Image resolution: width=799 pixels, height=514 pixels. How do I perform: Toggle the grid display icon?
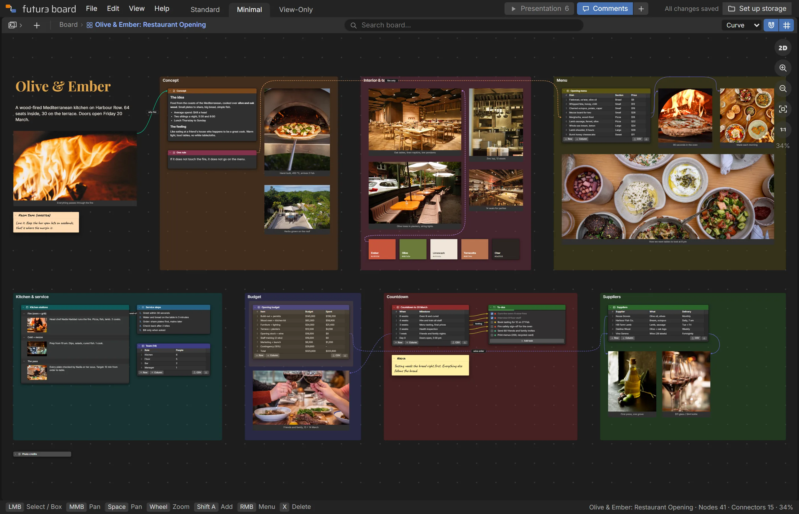point(786,25)
